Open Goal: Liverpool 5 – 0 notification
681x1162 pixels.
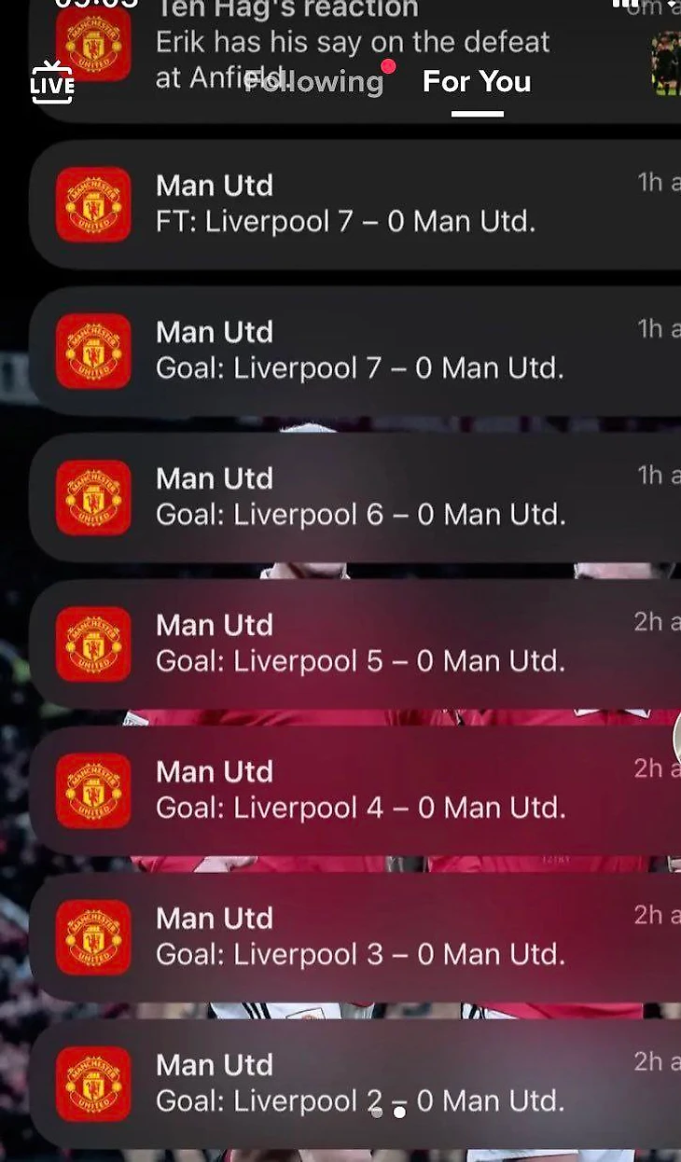355,643
